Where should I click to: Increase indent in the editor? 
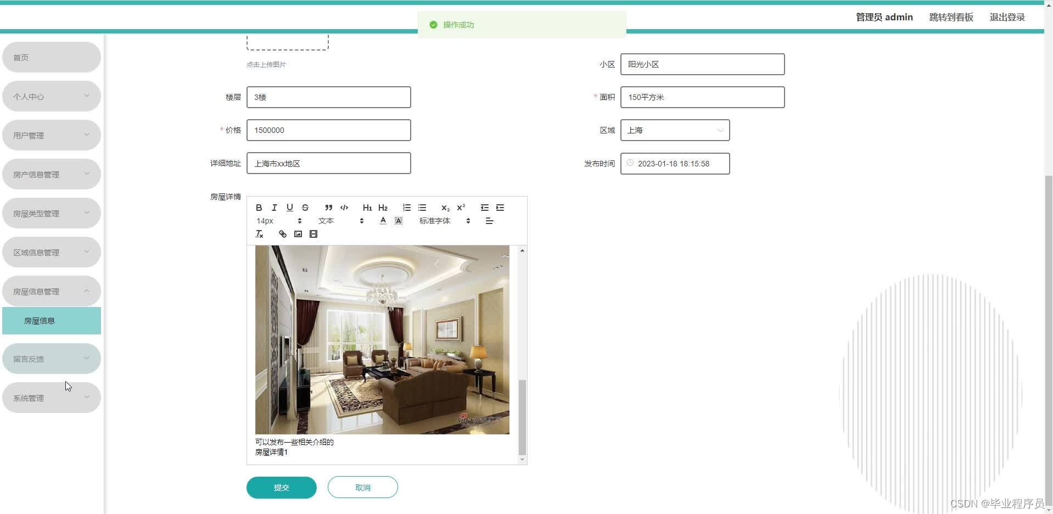coord(500,208)
